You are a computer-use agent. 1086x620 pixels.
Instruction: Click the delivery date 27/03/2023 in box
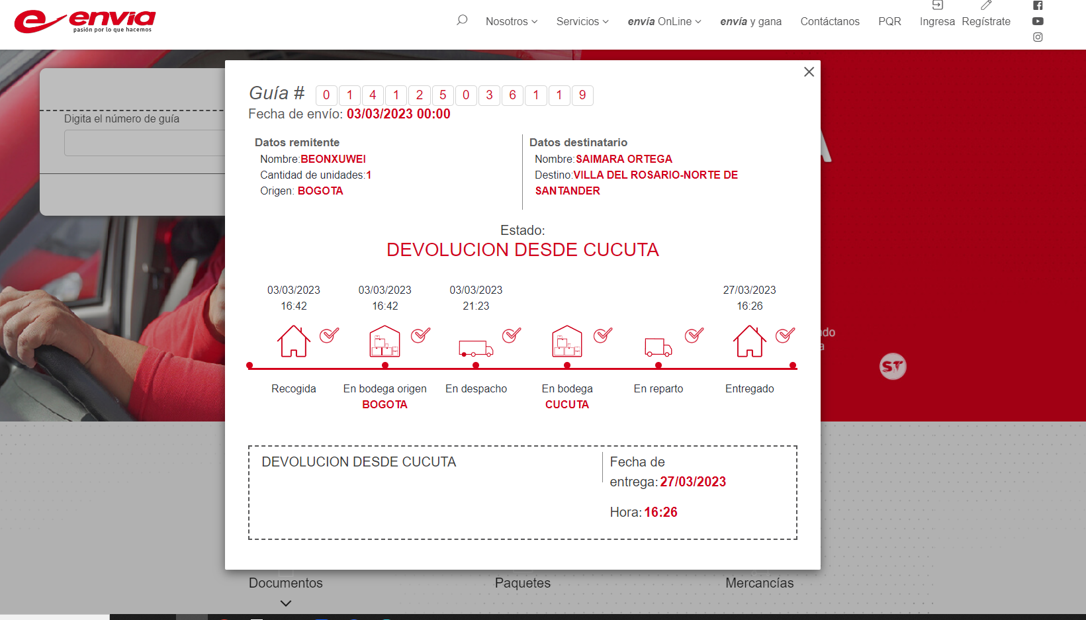tap(693, 482)
